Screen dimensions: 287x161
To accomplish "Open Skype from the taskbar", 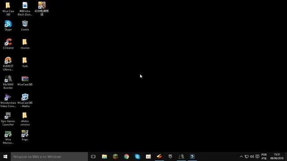I will pos(137,157).
